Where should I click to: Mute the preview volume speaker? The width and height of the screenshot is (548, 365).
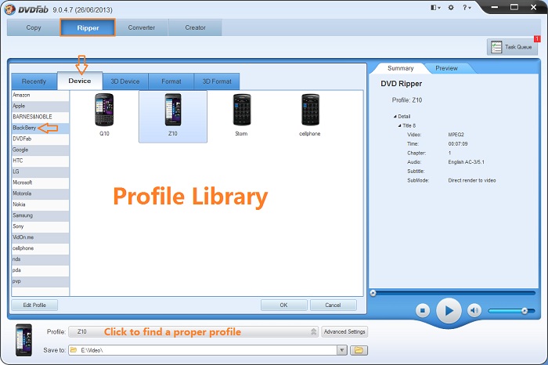(474, 310)
